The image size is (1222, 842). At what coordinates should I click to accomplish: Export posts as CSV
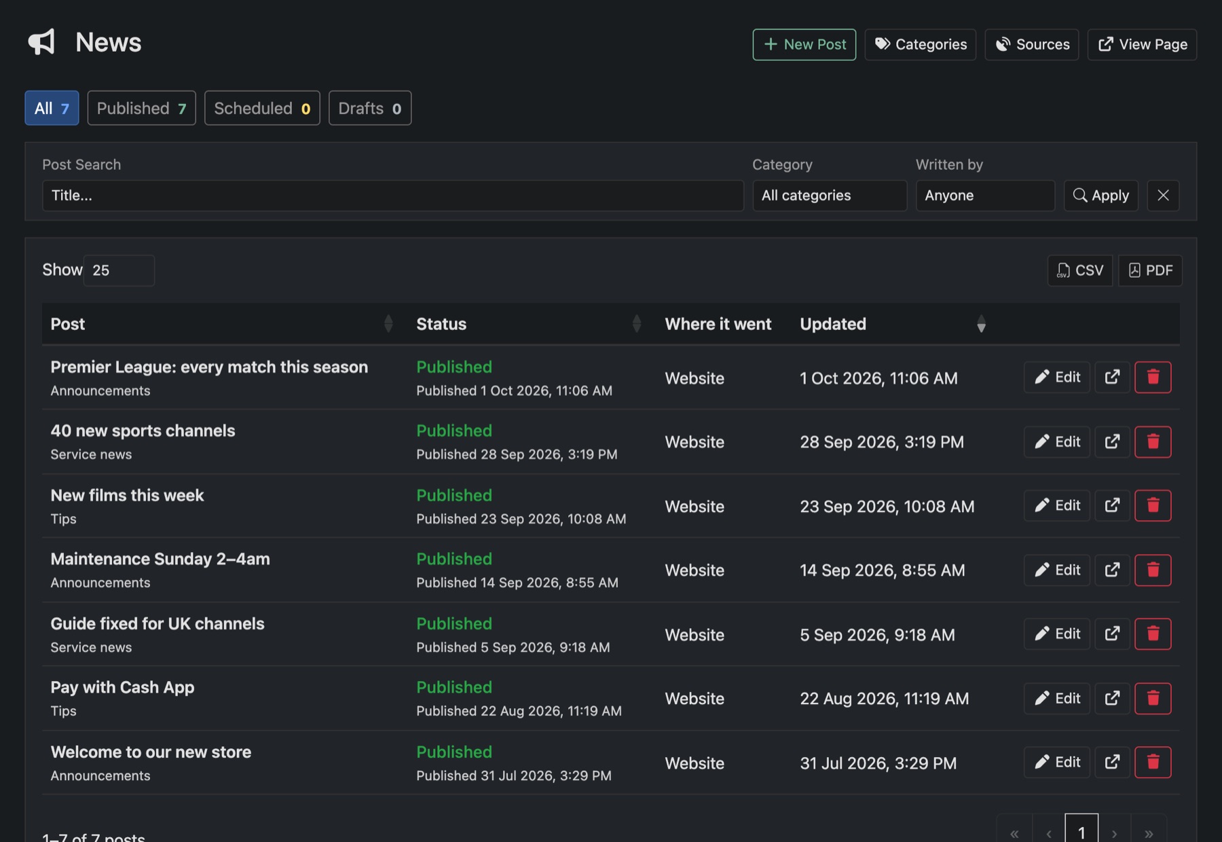1079,270
